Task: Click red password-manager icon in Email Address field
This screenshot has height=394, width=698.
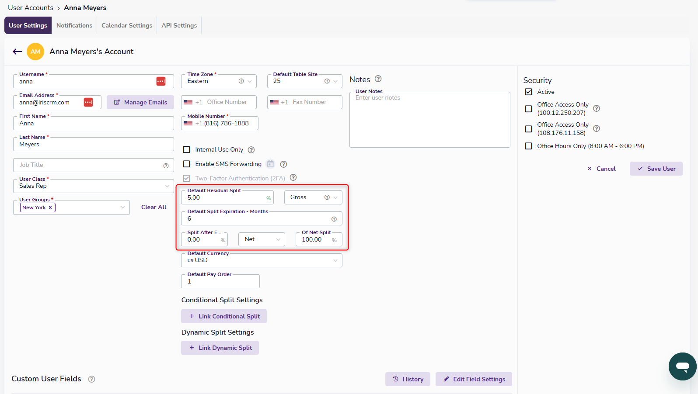Action: (88, 102)
